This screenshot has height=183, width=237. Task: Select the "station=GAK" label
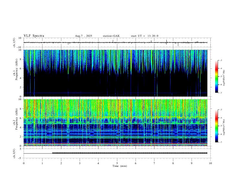(111, 36)
